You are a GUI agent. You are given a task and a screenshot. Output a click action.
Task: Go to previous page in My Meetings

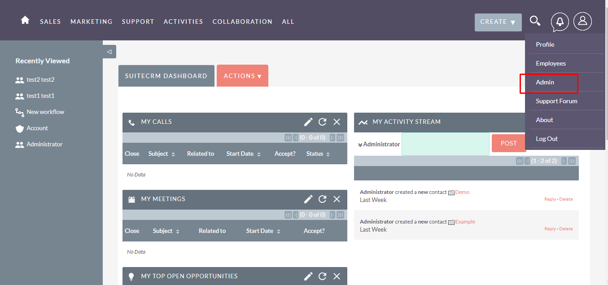[x=296, y=215]
